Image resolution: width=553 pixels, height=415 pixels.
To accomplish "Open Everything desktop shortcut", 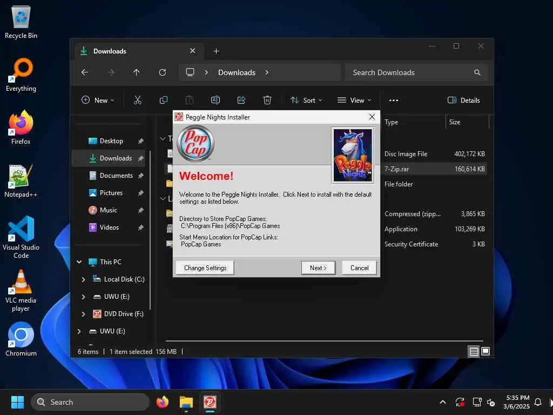I will [21, 75].
